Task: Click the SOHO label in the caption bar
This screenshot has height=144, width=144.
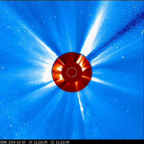Action: [x=4, y=142]
